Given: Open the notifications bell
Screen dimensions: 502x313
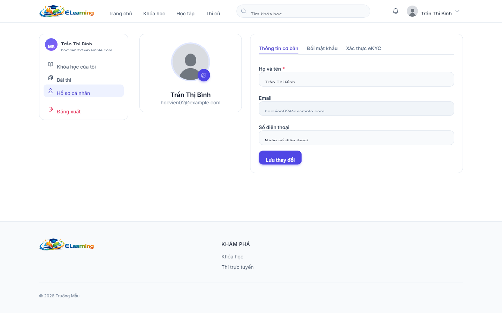Looking at the screenshot, I should pyautogui.click(x=395, y=11).
